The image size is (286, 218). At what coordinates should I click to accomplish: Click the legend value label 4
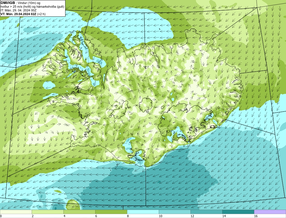[x=64, y=216]
